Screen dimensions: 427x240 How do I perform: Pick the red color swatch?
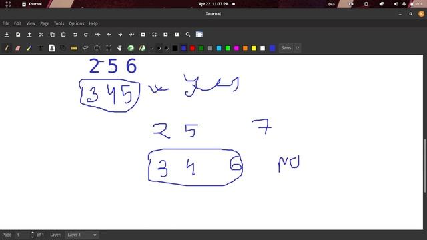(193, 48)
